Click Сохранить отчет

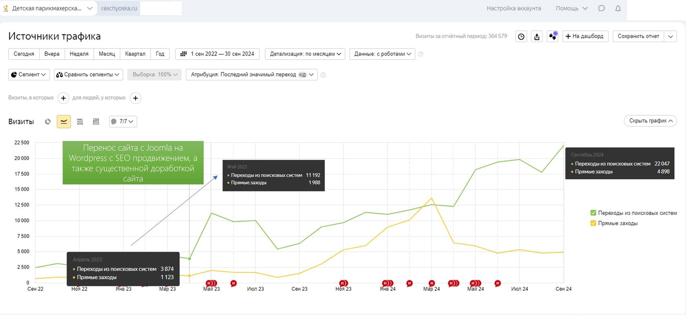coord(638,36)
